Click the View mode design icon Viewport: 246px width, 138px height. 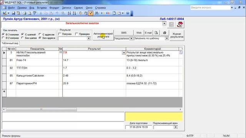(5, 13)
